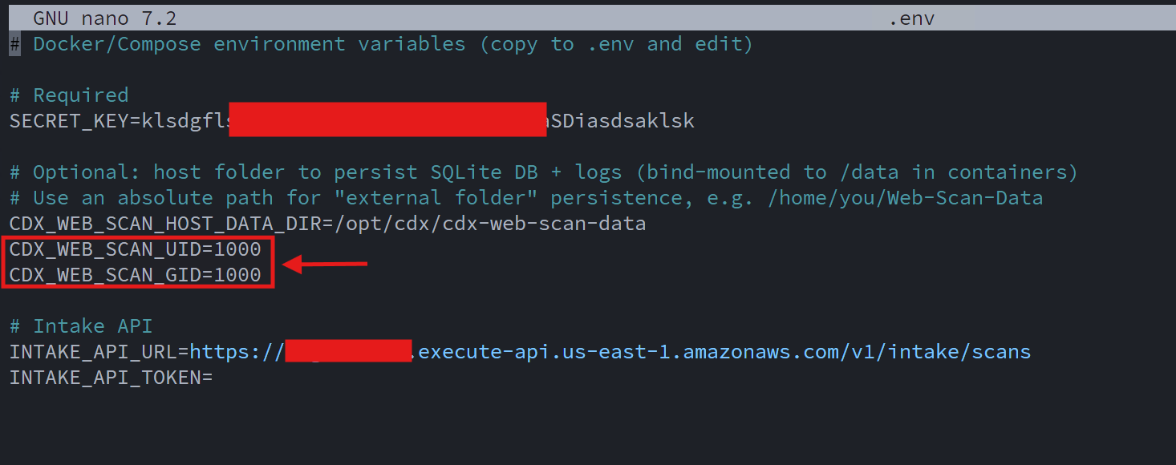Viewport: 1176px width, 465px height.
Task: Click the red redaction block in SECRET_KEY value
Action: point(387,119)
